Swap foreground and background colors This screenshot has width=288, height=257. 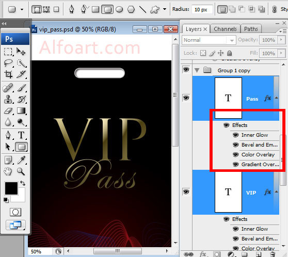(x=23, y=183)
